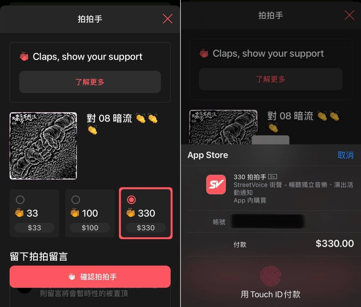
Task: Tap 了解更多 in the left panel
Action: click(x=90, y=82)
